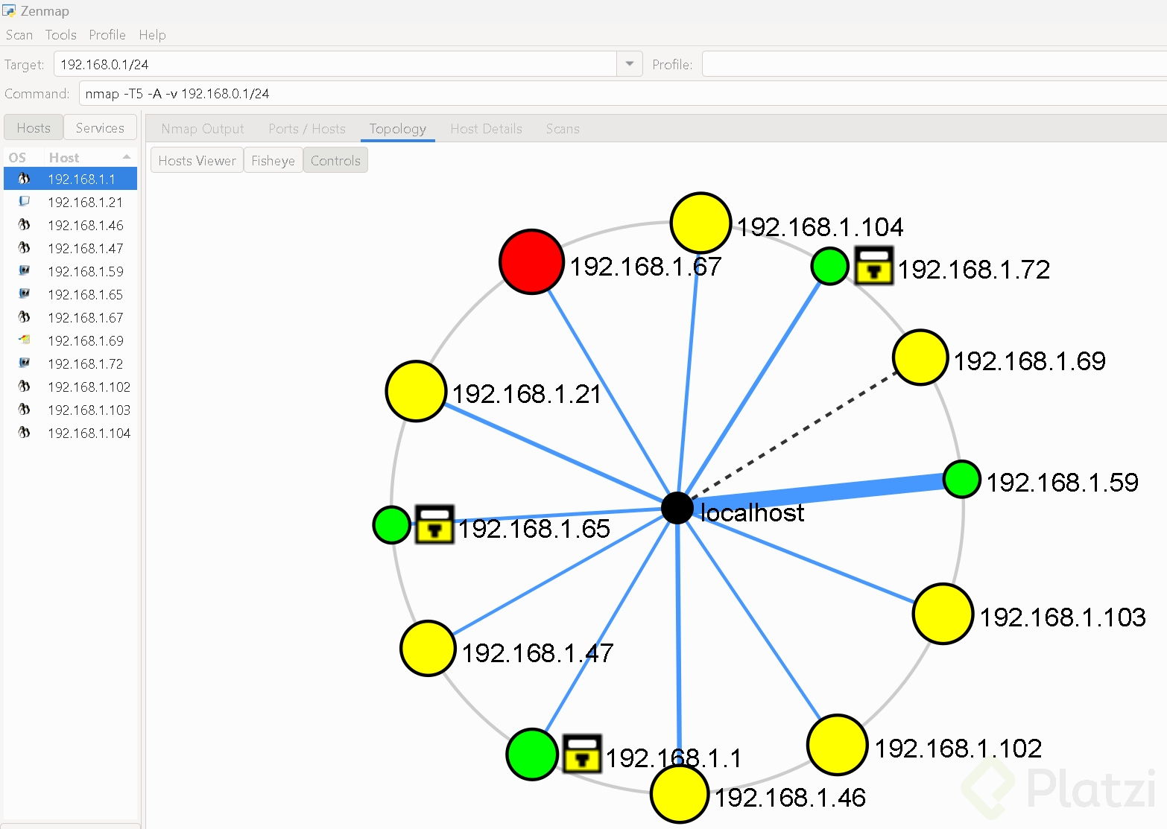The height and width of the screenshot is (829, 1167).
Task: Switch to the Scans tab
Action: [563, 129]
